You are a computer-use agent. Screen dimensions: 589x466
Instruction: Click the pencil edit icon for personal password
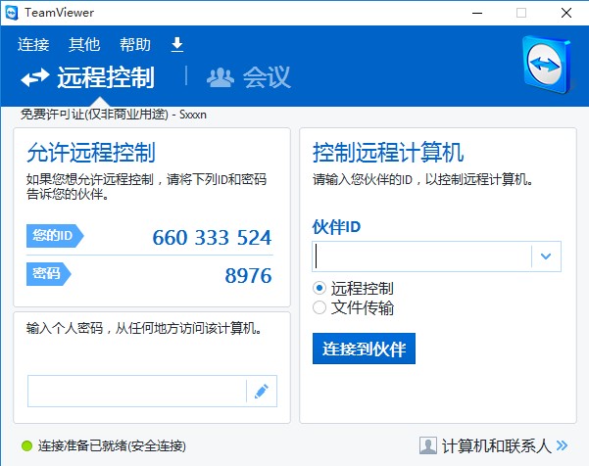262,391
